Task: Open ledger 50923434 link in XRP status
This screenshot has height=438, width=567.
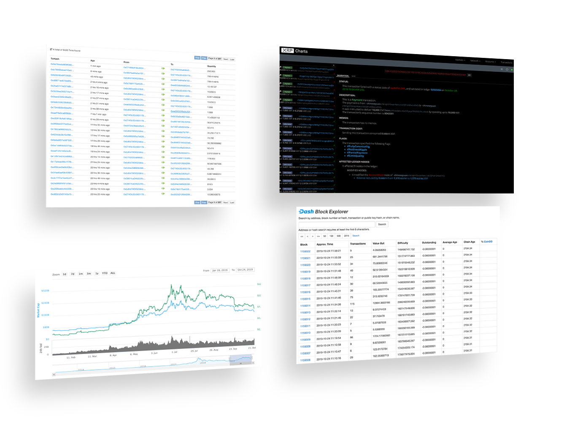Action: [436, 90]
